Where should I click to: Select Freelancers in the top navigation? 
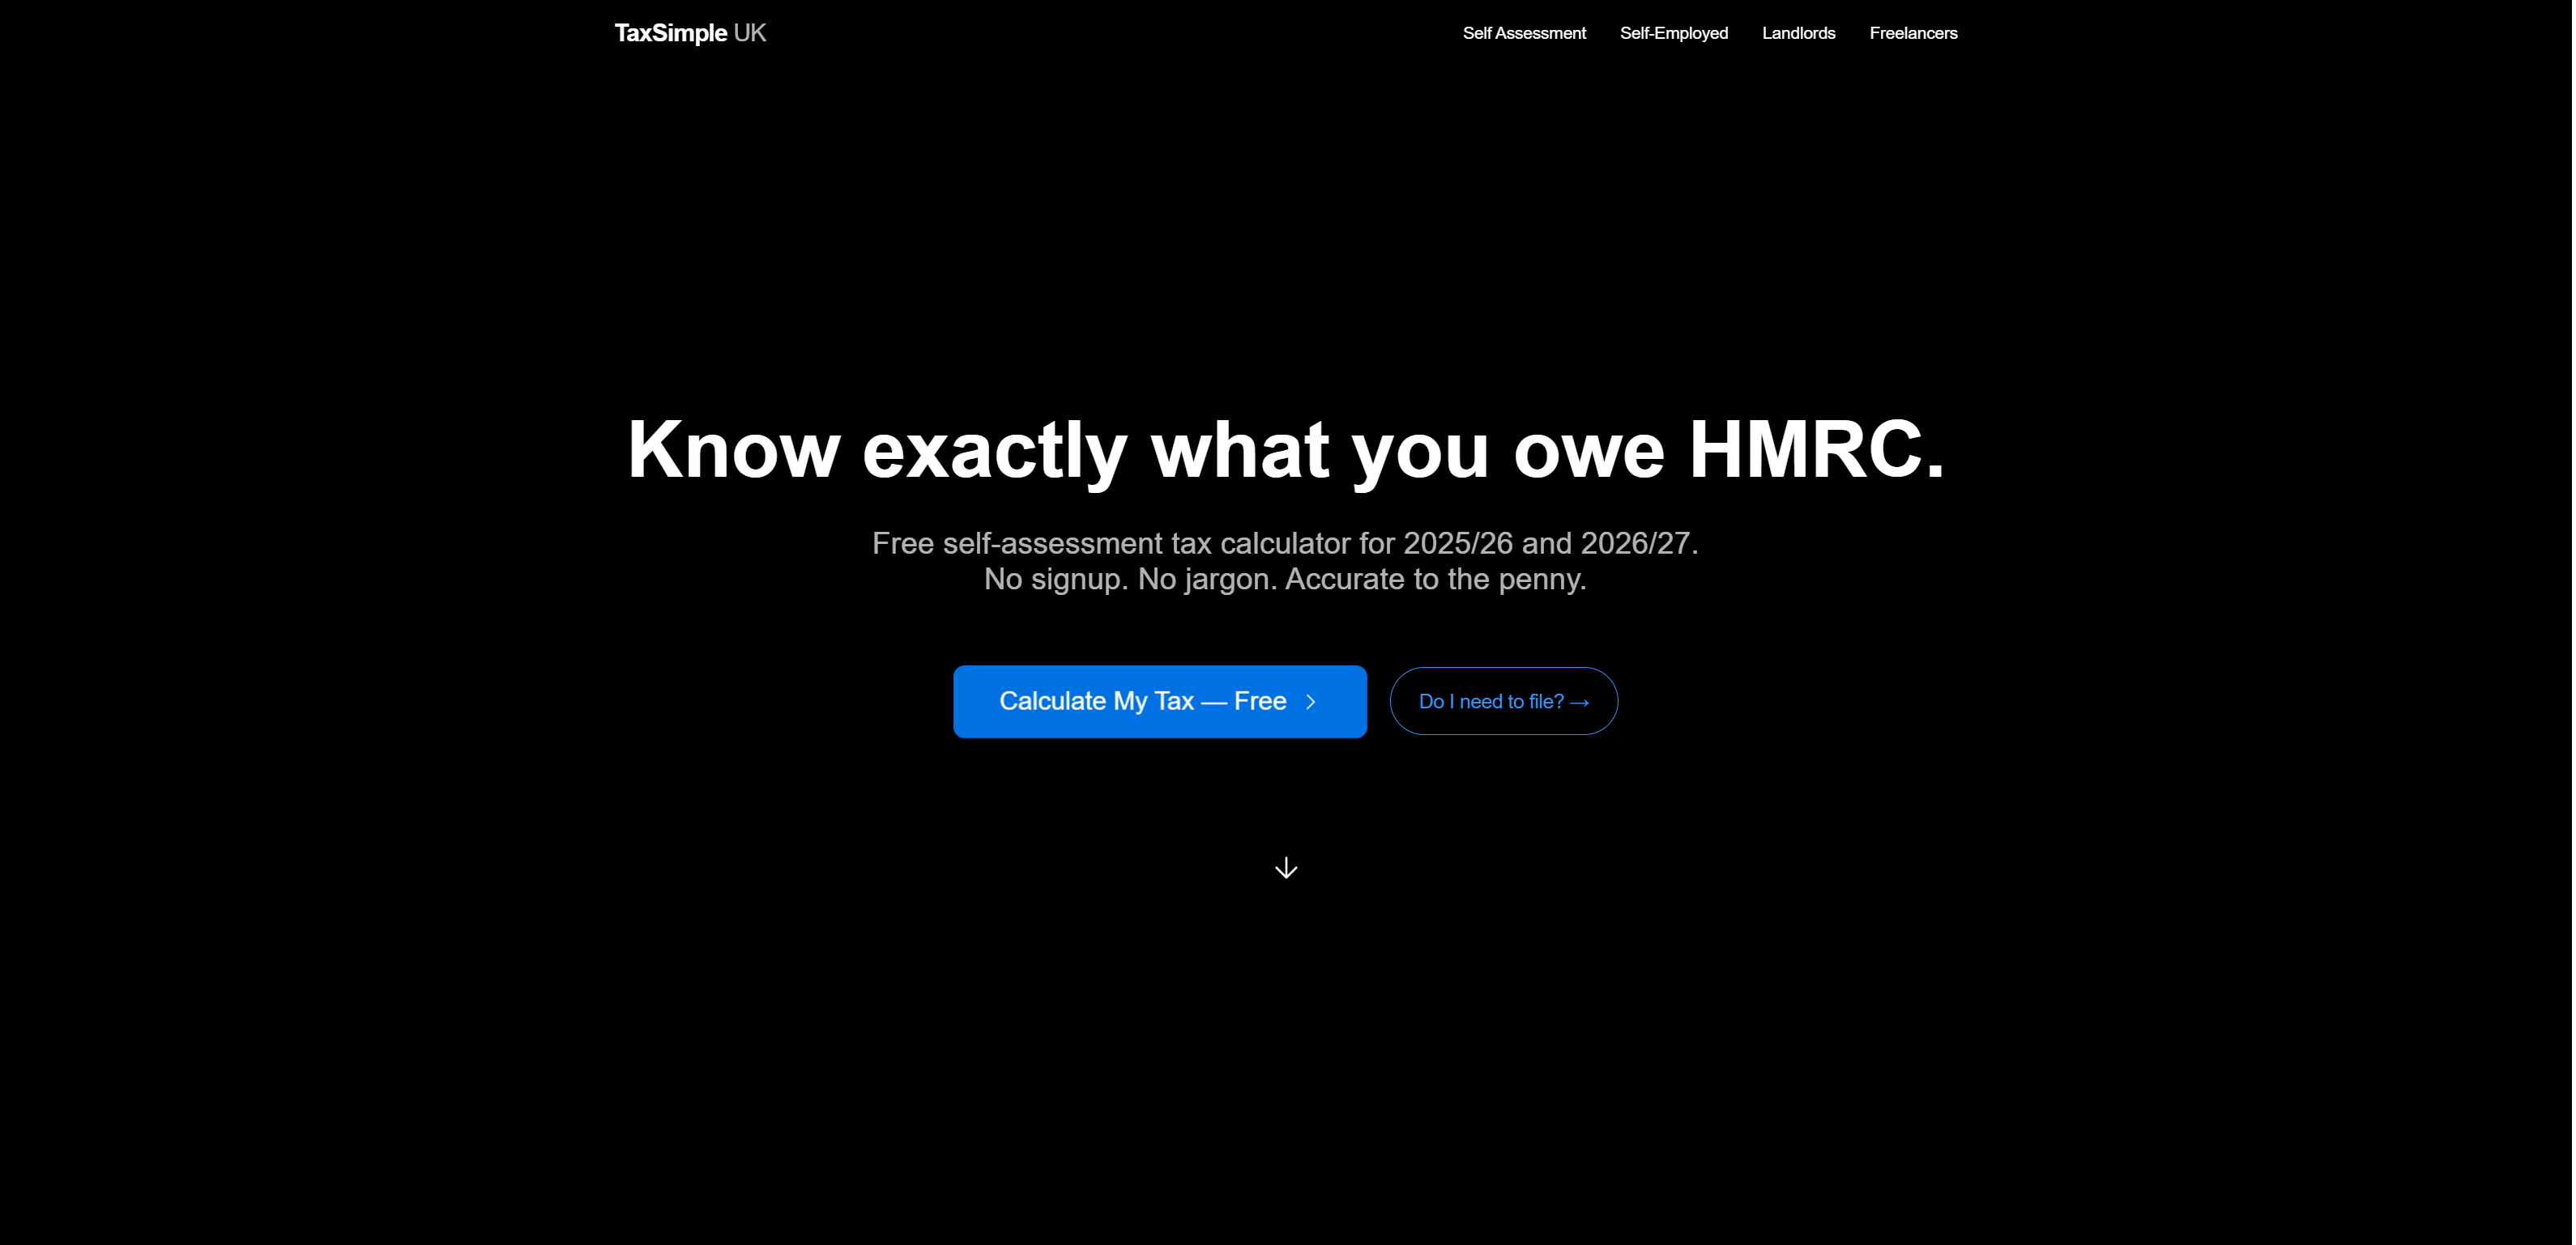(x=1915, y=33)
